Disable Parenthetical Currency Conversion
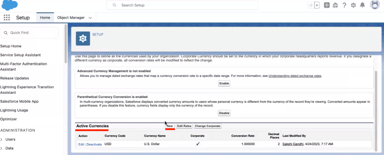Screen dimensions: 384x155 (224, 113)
